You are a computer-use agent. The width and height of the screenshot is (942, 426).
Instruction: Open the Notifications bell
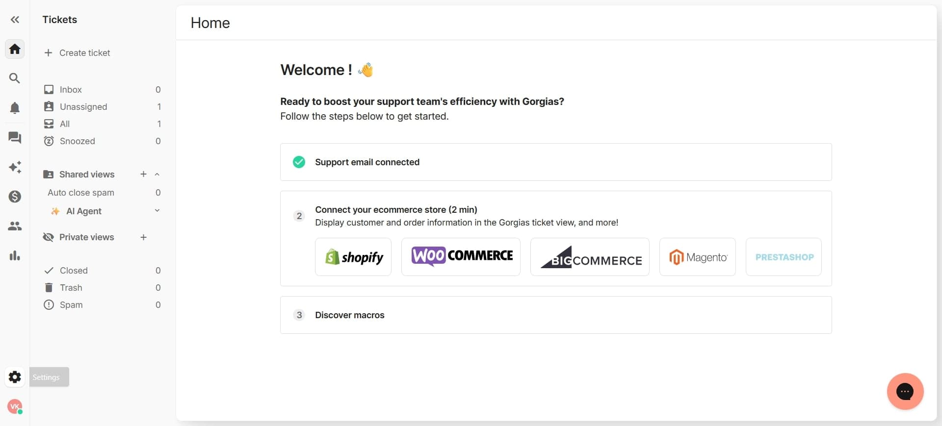coord(15,108)
